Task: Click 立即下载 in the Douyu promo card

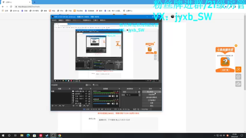Action: click(x=225, y=70)
